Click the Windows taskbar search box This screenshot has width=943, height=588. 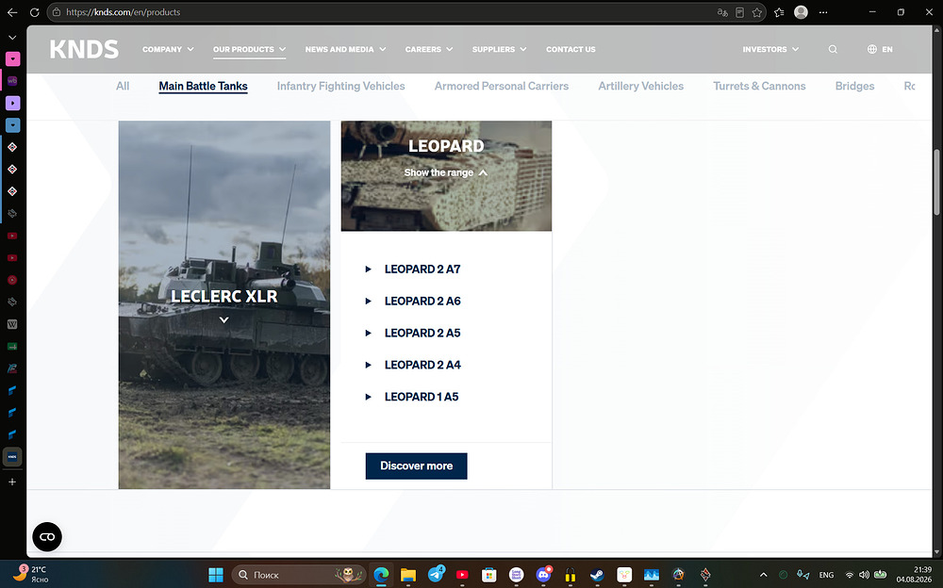pos(299,575)
